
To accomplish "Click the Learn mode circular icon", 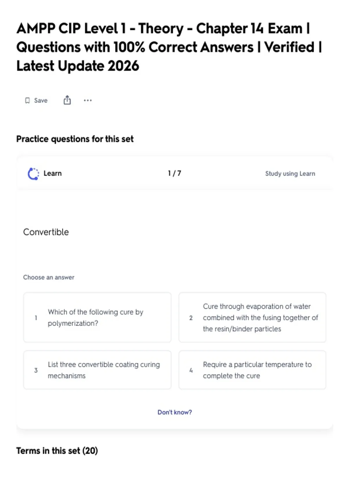I will pos(33,174).
